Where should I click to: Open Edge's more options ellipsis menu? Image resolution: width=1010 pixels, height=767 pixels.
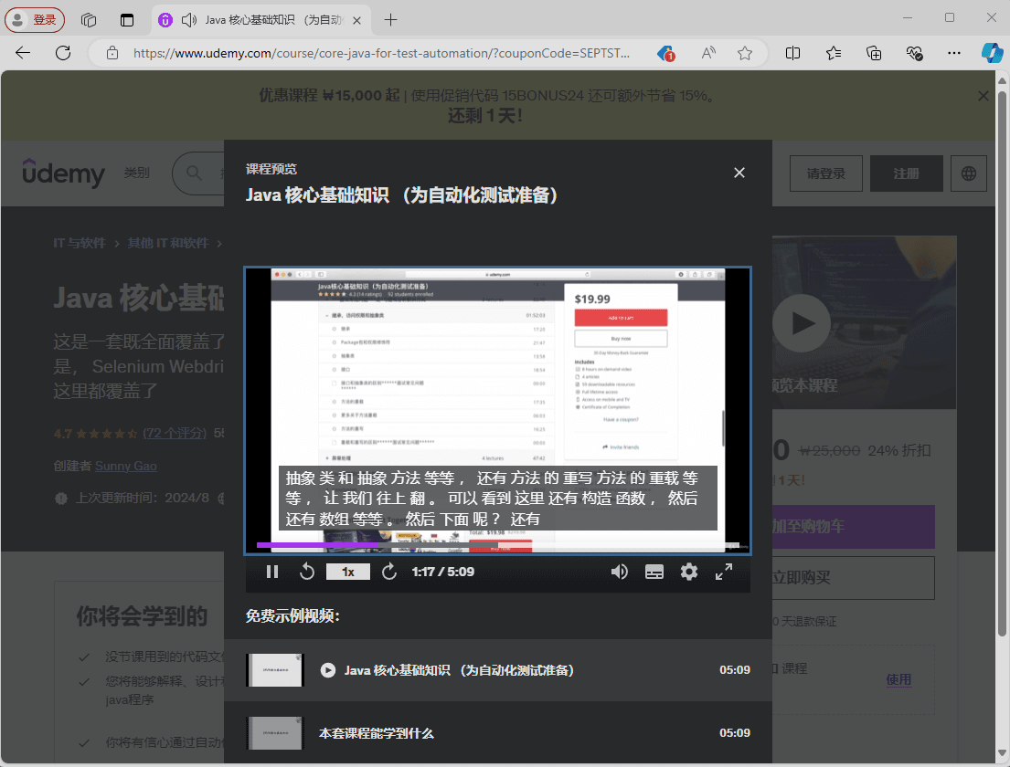tap(953, 53)
